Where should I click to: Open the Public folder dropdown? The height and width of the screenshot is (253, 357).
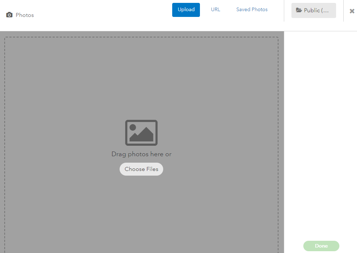tap(313, 10)
